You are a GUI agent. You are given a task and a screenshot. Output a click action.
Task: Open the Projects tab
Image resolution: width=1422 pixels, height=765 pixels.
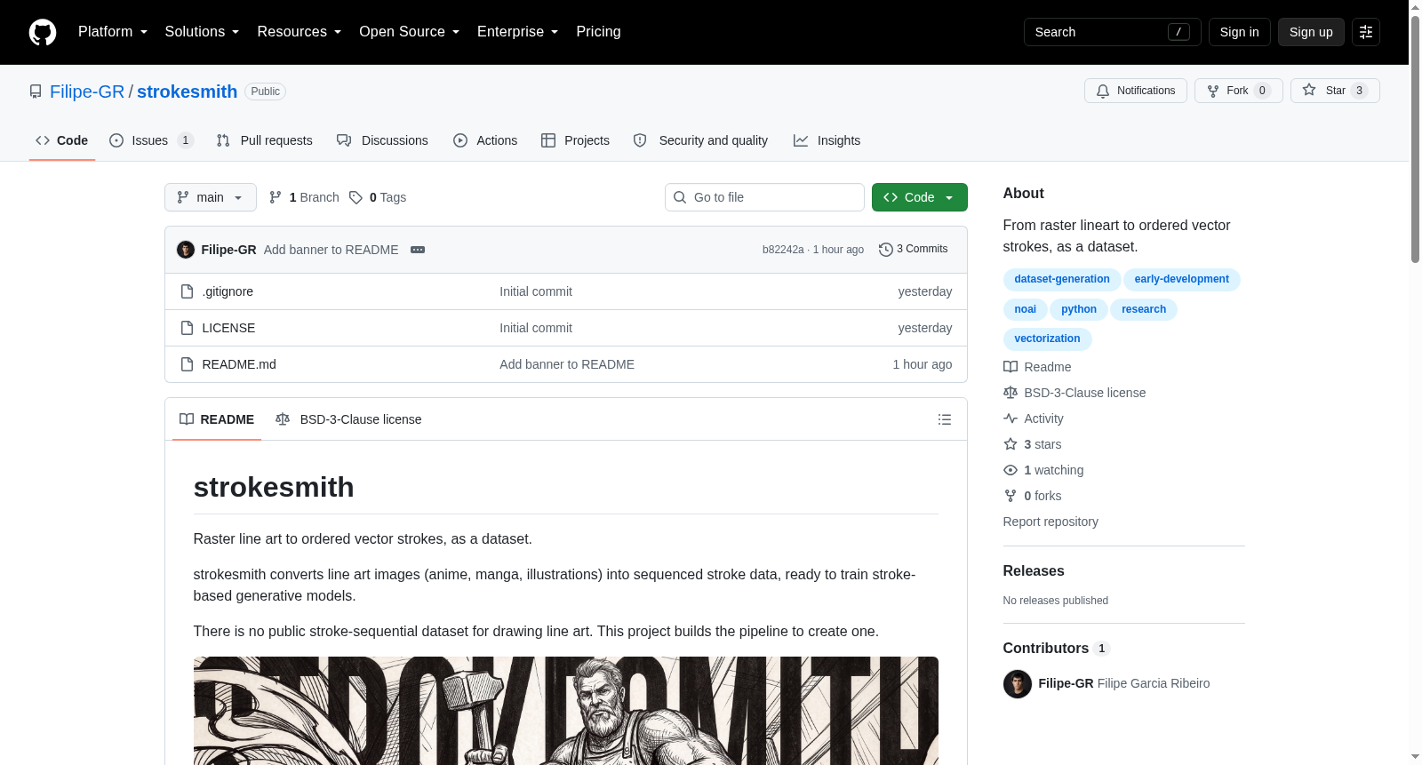(575, 140)
